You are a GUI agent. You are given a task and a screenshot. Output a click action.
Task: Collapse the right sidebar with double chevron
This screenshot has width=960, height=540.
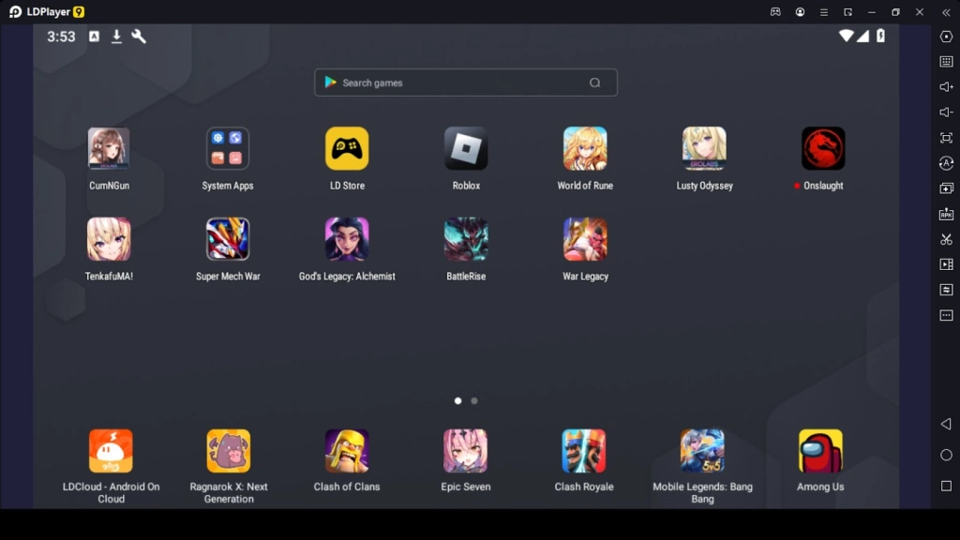pyautogui.click(x=947, y=11)
